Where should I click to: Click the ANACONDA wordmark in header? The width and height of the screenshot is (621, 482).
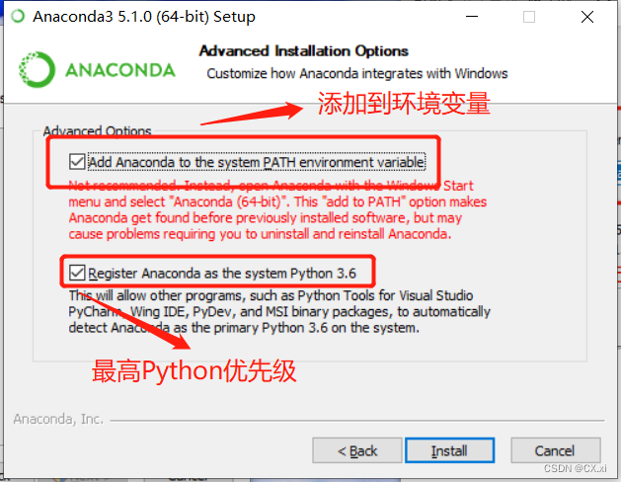[x=120, y=70]
